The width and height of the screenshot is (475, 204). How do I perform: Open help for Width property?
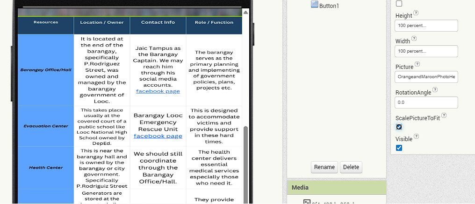click(x=414, y=39)
